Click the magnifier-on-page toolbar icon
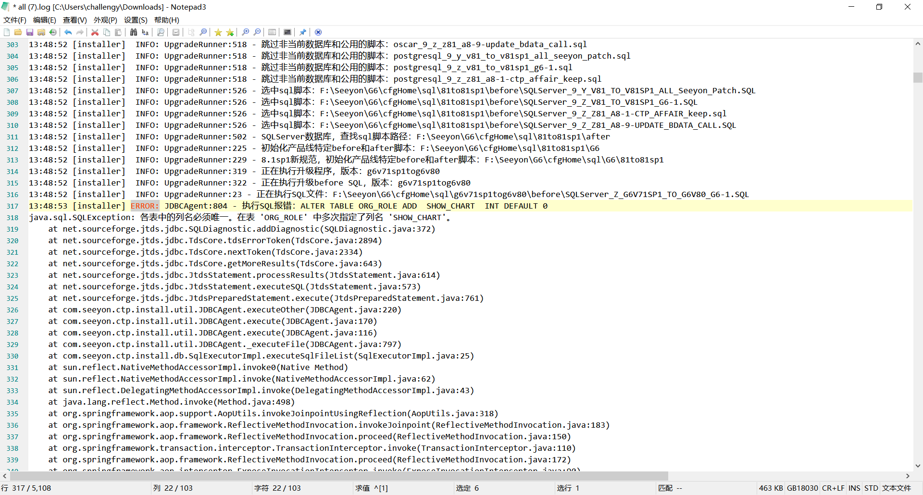 (161, 32)
